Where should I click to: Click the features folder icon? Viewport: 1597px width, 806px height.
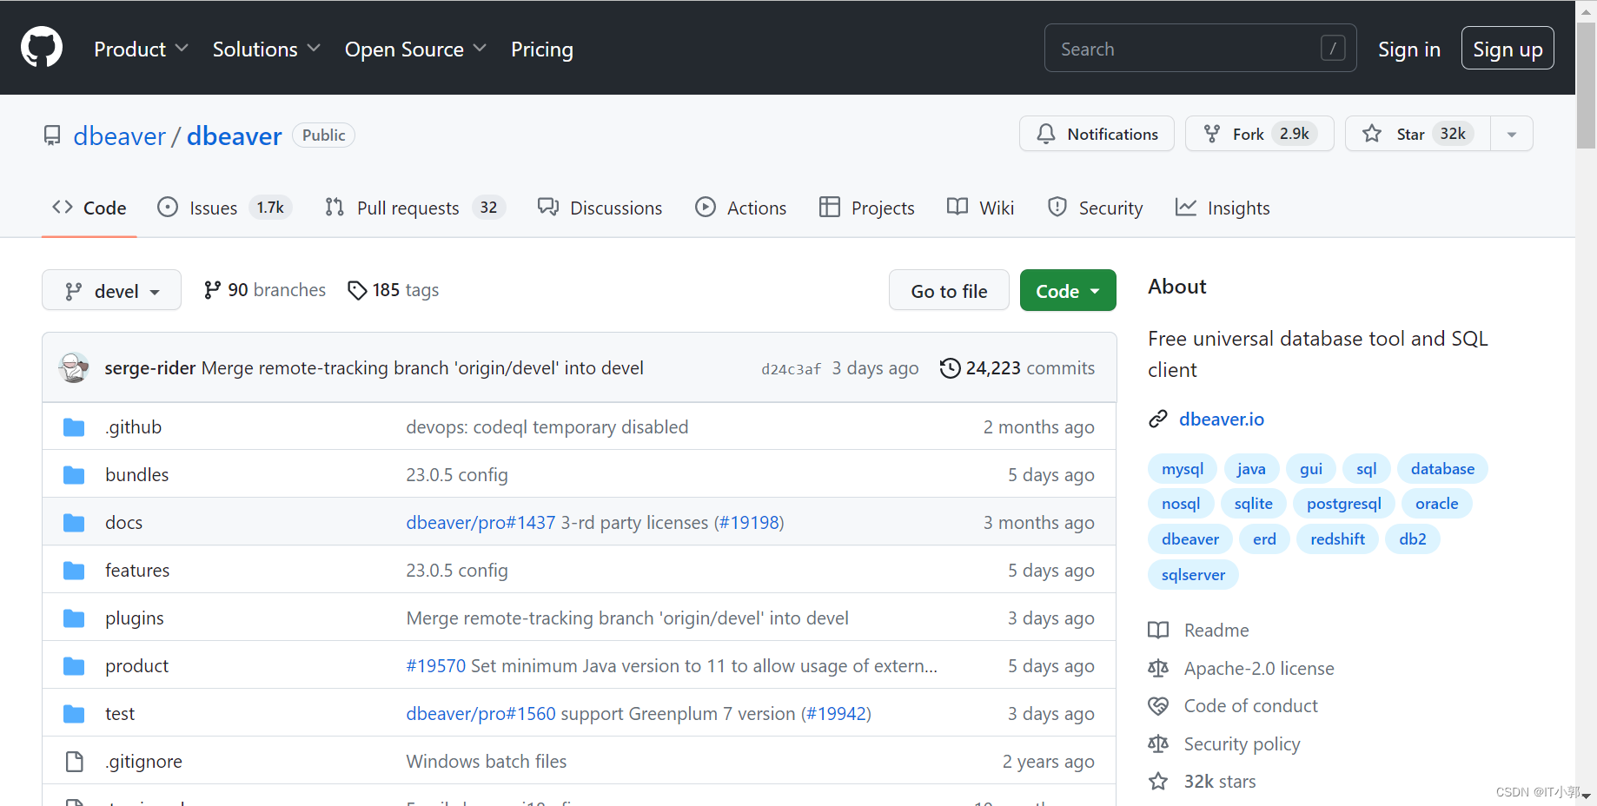click(74, 571)
